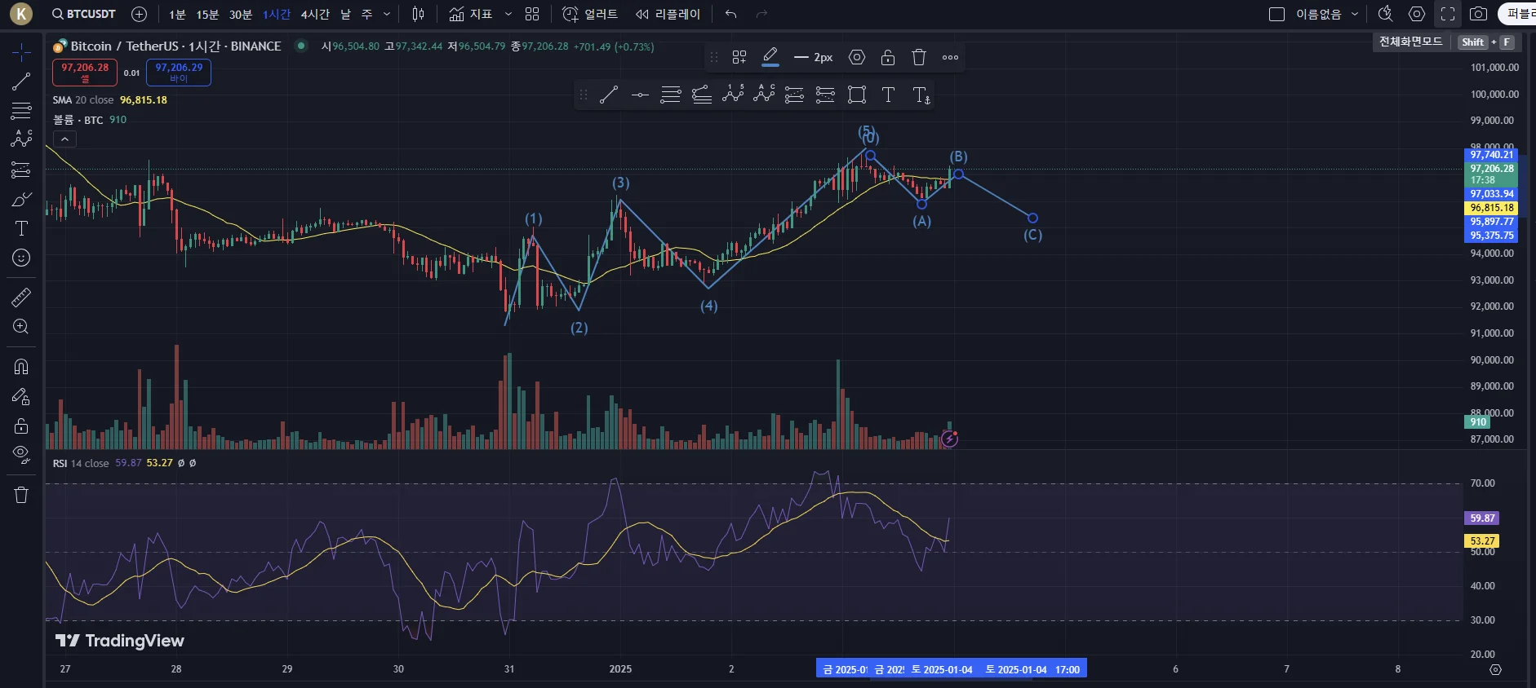Click the red sell price button
The image size is (1536, 688).
[85, 73]
